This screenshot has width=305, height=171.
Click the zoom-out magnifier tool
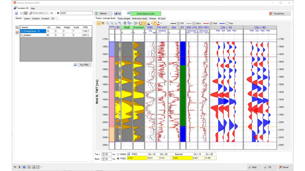pyautogui.click(x=111, y=23)
